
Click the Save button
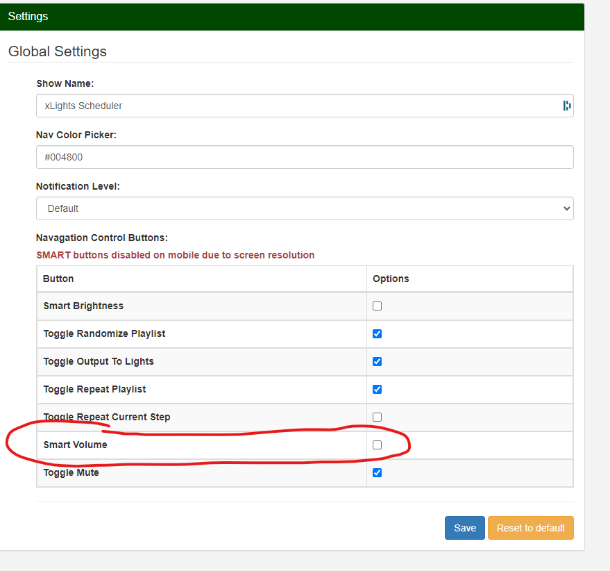pyautogui.click(x=464, y=528)
